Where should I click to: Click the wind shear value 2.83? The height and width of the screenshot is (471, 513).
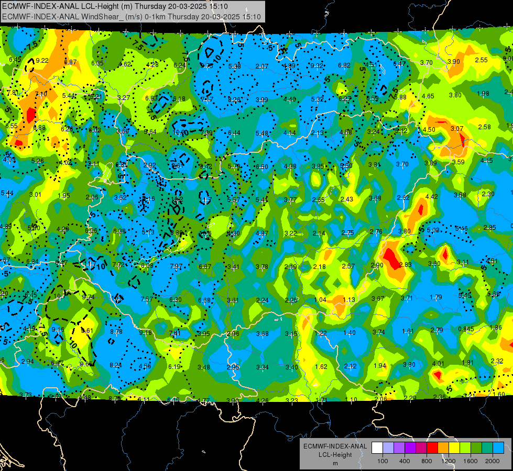[406, 264]
